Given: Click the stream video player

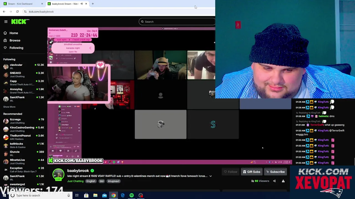Looking at the screenshot, I should (169, 96).
